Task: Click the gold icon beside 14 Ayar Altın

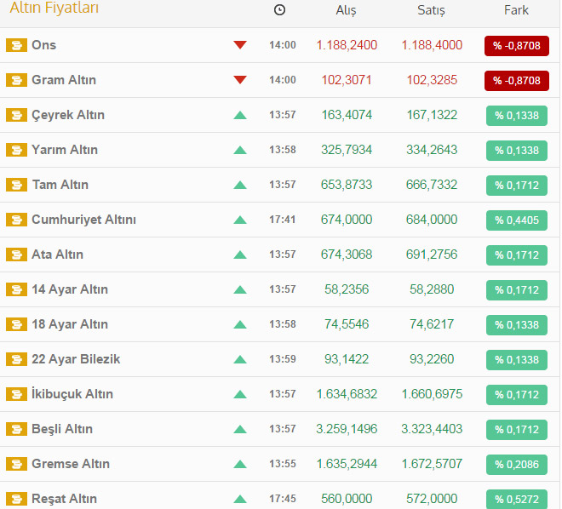Action: tap(16, 289)
